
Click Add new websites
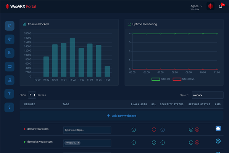[x=121, y=116]
